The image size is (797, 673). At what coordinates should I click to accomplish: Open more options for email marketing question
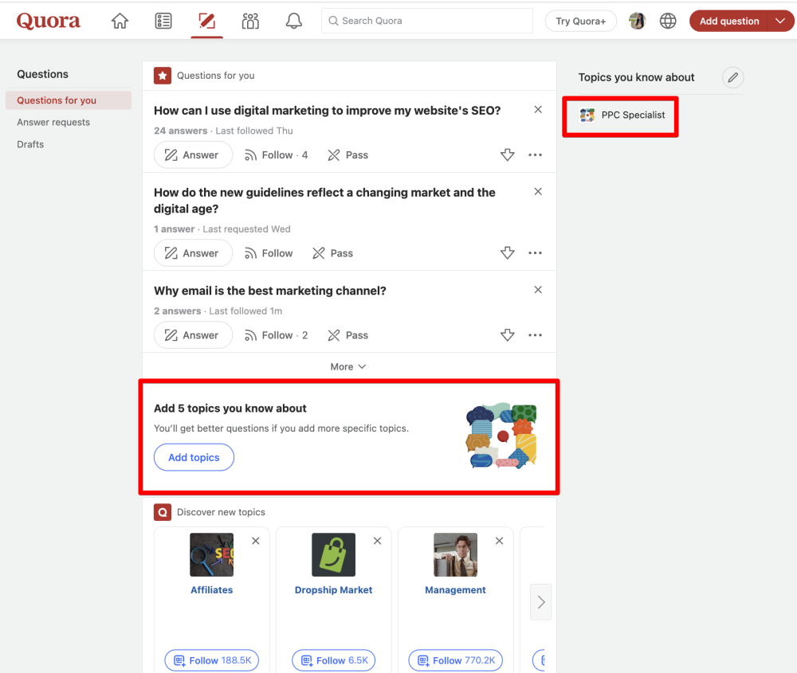click(536, 335)
